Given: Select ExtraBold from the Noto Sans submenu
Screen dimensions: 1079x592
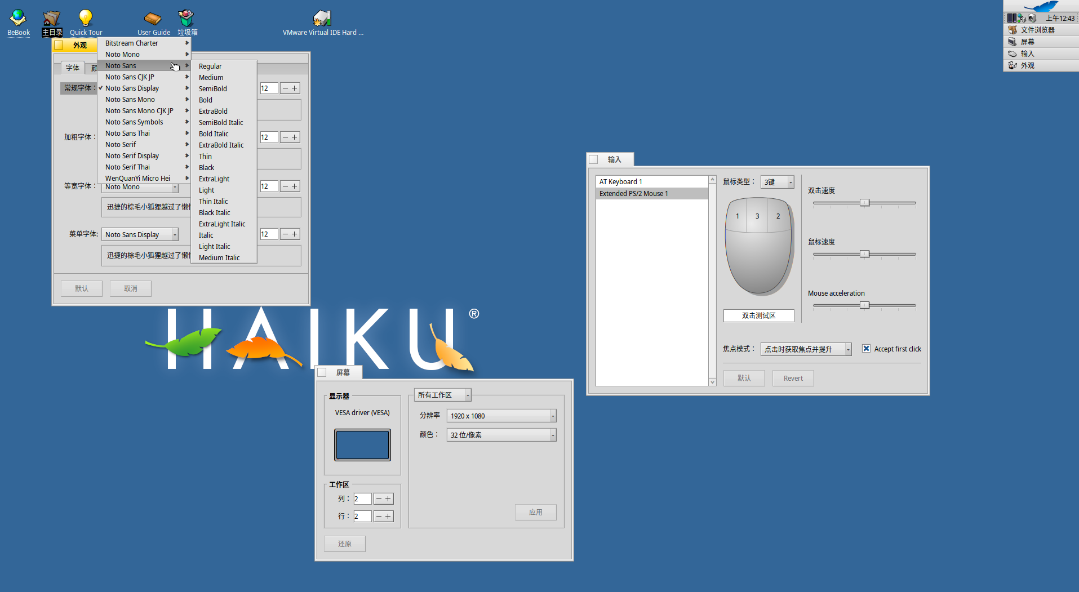Looking at the screenshot, I should tap(212, 111).
